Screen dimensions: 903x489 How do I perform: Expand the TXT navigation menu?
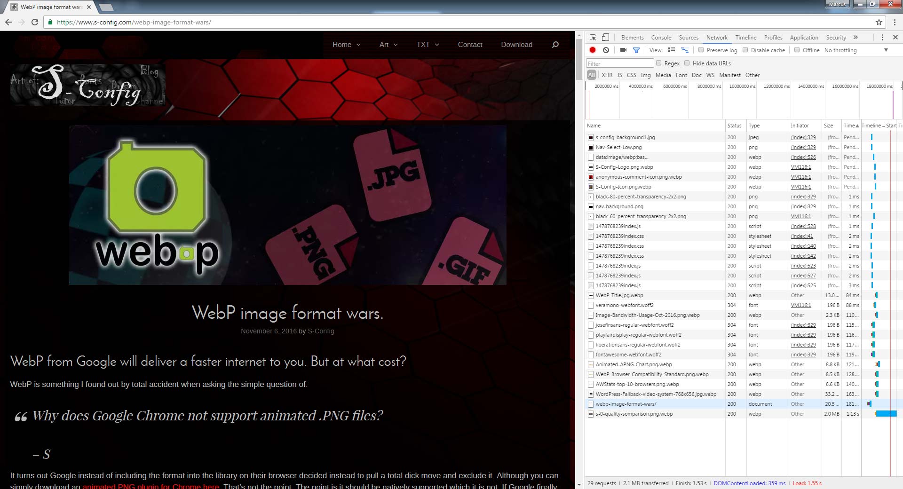click(x=428, y=45)
